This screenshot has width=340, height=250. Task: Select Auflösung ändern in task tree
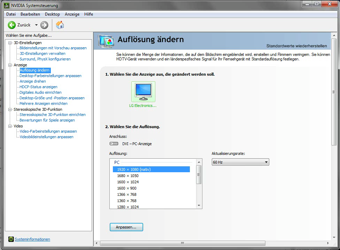(x=34, y=70)
